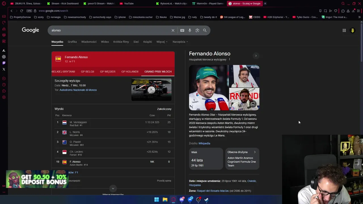Screen dimensions: 363x204
Task: Reload the page
Action: click(x=22, y=11)
